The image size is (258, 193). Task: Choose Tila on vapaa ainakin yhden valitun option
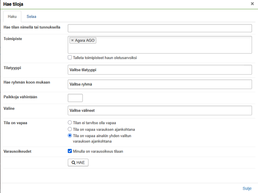tap(70, 136)
